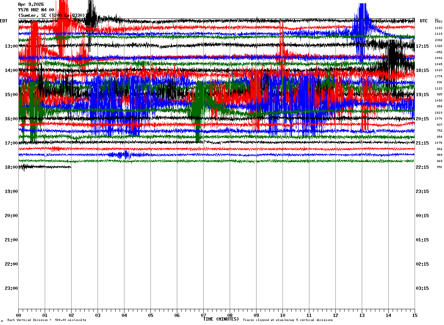Click the 16:00 EDT time label

point(11,119)
